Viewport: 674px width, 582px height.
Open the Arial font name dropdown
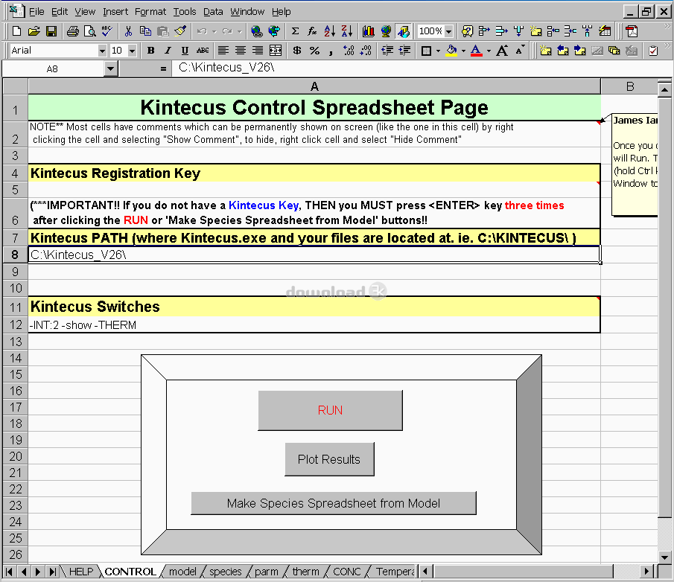pyautogui.click(x=102, y=51)
